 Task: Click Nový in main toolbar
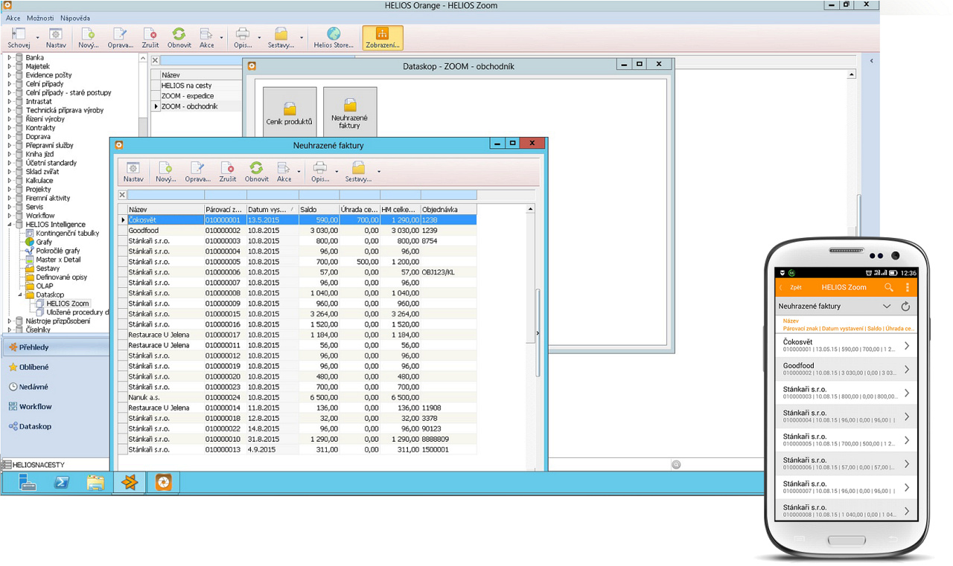point(88,38)
